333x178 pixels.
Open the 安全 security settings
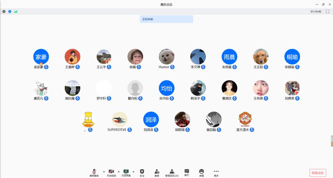[142, 172]
